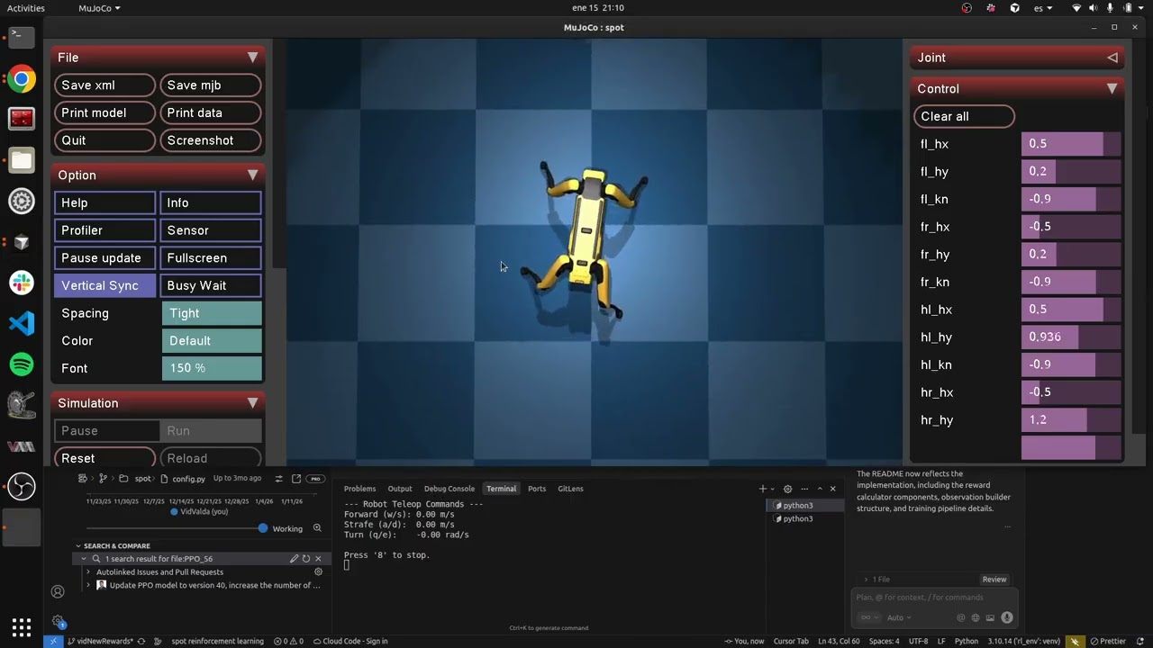Click the edit search pencil icon
The height and width of the screenshot is (648, 1153).
coord(294,559)
